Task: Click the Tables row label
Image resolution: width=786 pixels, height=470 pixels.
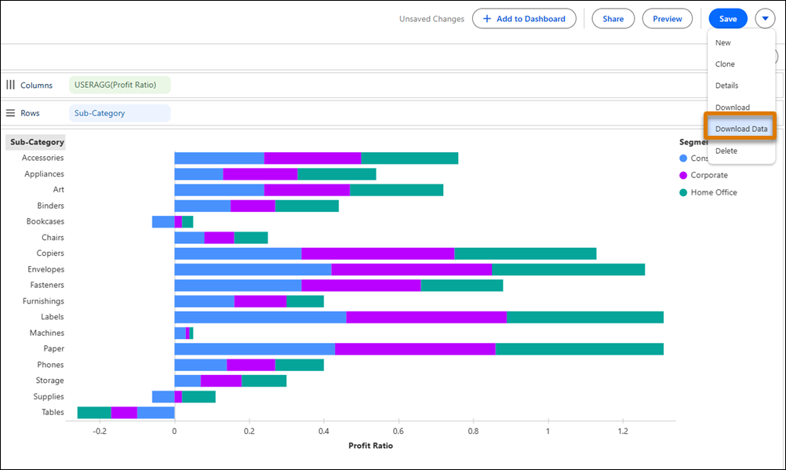Action: click(53, 412)
